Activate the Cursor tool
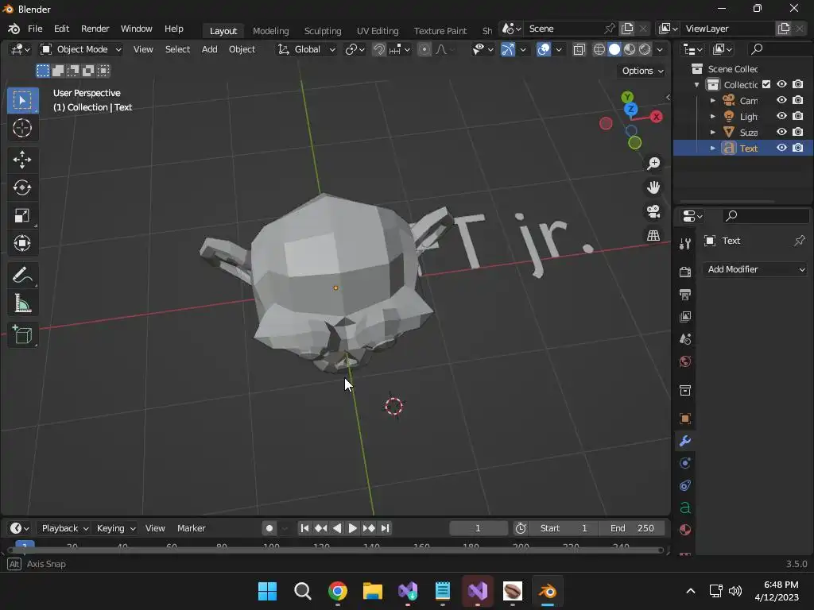 [x=21, y=128]
